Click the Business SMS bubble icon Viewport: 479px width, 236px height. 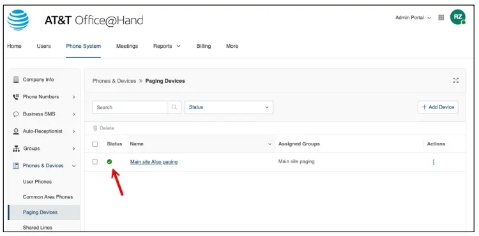[x=16, y=114]
